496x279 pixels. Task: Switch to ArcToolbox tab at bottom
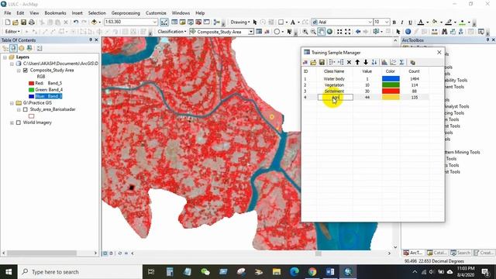413,253
